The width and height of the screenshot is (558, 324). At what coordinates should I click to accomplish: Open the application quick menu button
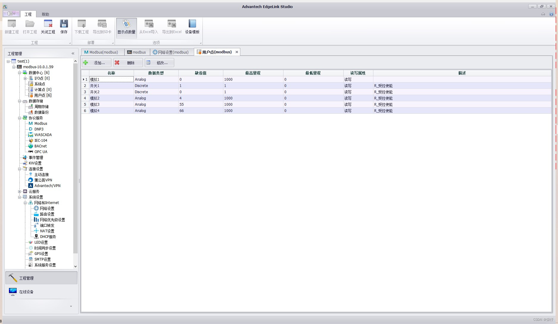(11, 14)
